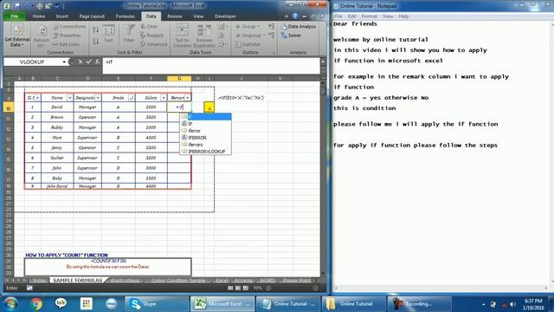Switch to Page Layout view icon
The height and width of the screenshot is (312, 554).
point(238,289)
